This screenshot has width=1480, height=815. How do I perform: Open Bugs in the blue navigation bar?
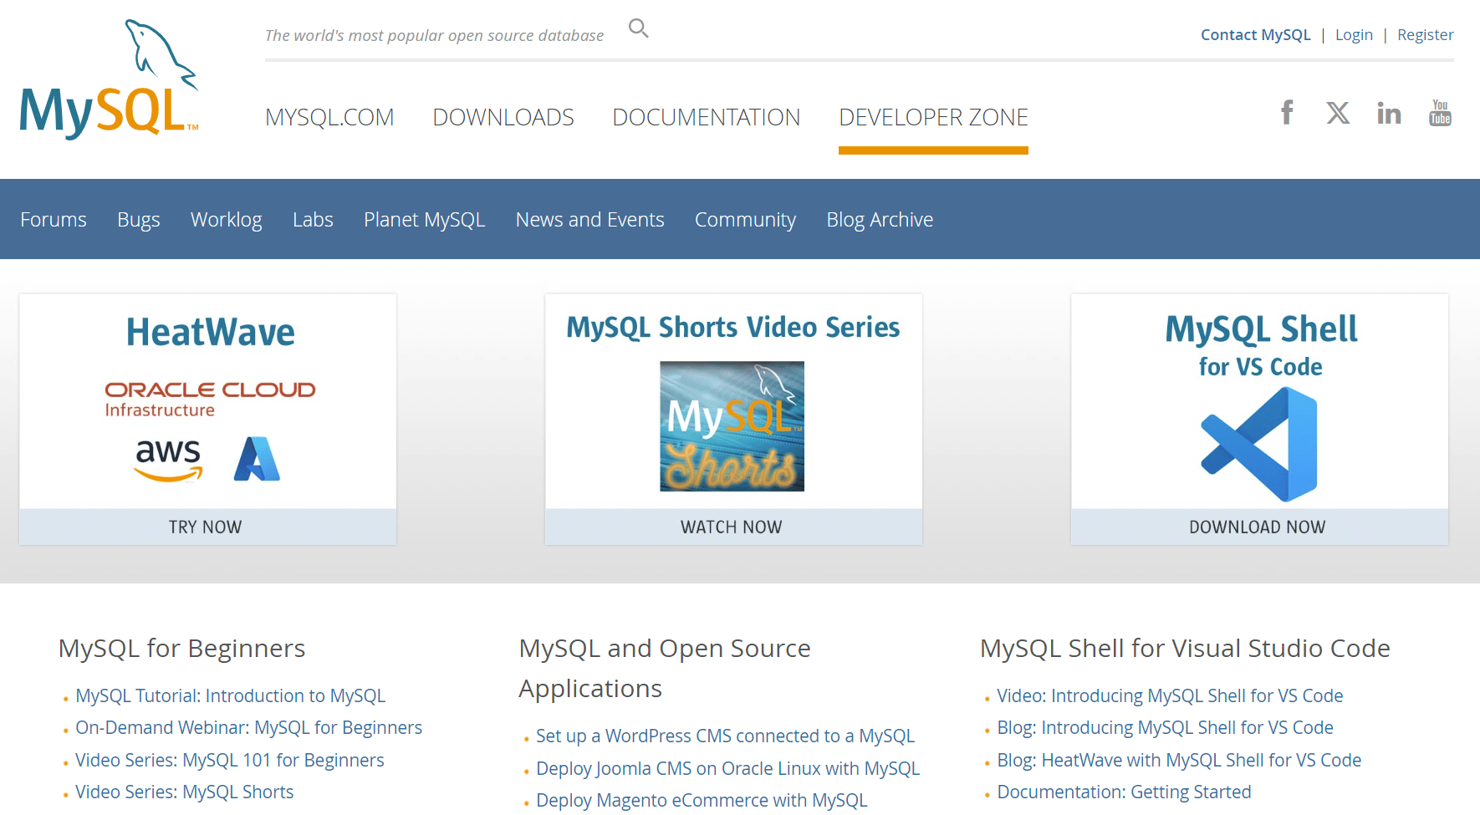[139, 220]
